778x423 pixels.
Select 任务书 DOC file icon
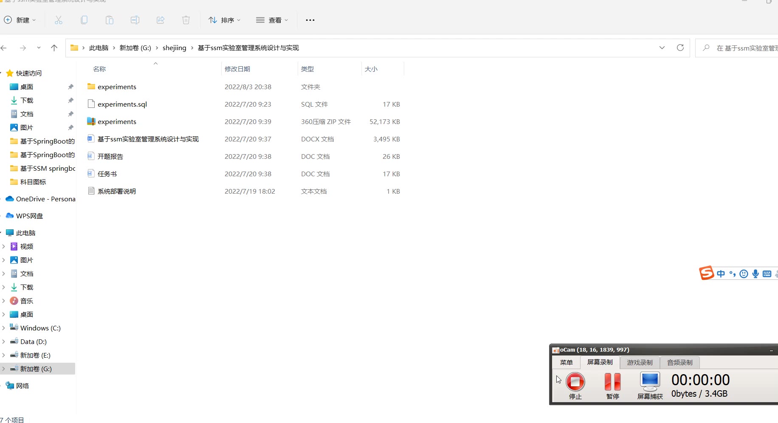(90, 174)
